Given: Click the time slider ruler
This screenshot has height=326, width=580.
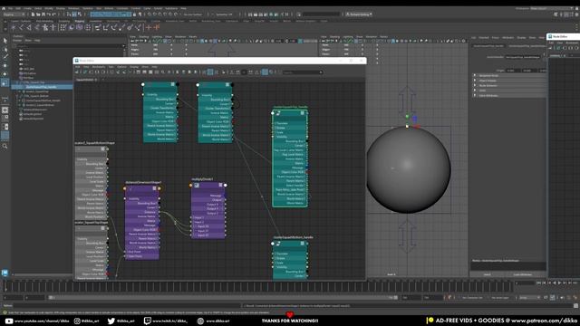Looking at the screenshot, I should point(259,286).
